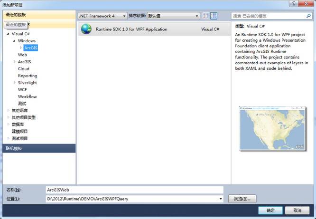Select the Workflow tree item

(27, 96)
